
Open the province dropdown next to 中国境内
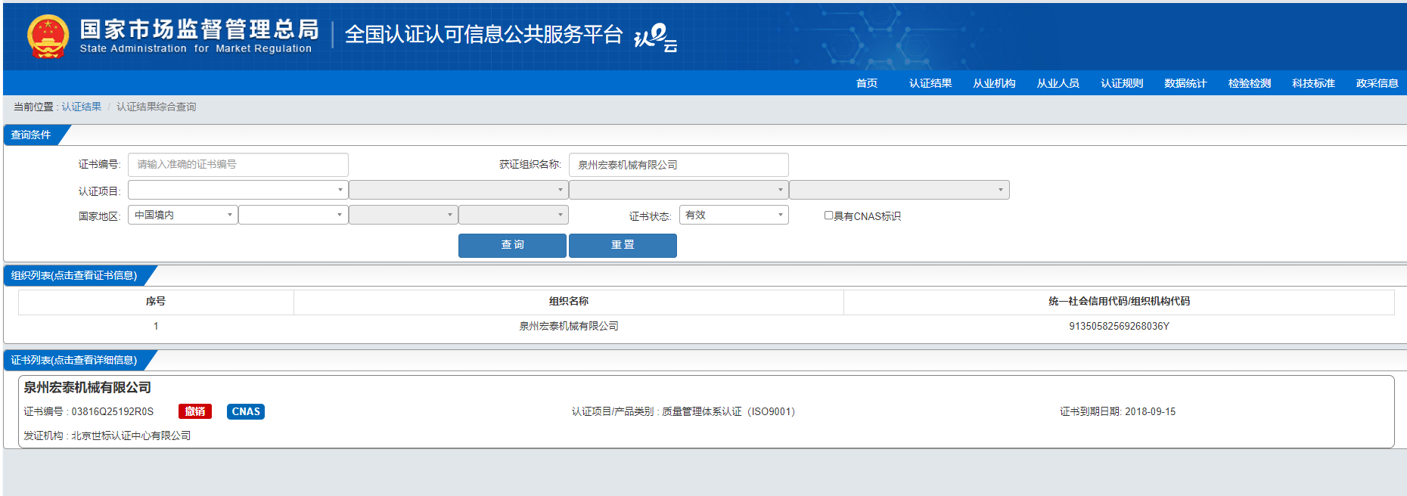click(294, 215)
